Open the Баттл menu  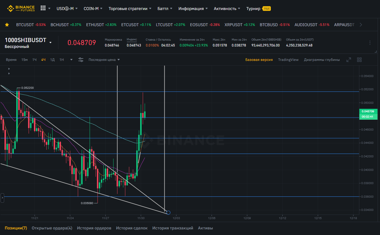tap(165, 9)
